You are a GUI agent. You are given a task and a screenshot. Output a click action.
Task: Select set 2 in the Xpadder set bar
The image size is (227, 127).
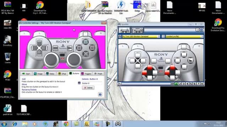[180, 84]
